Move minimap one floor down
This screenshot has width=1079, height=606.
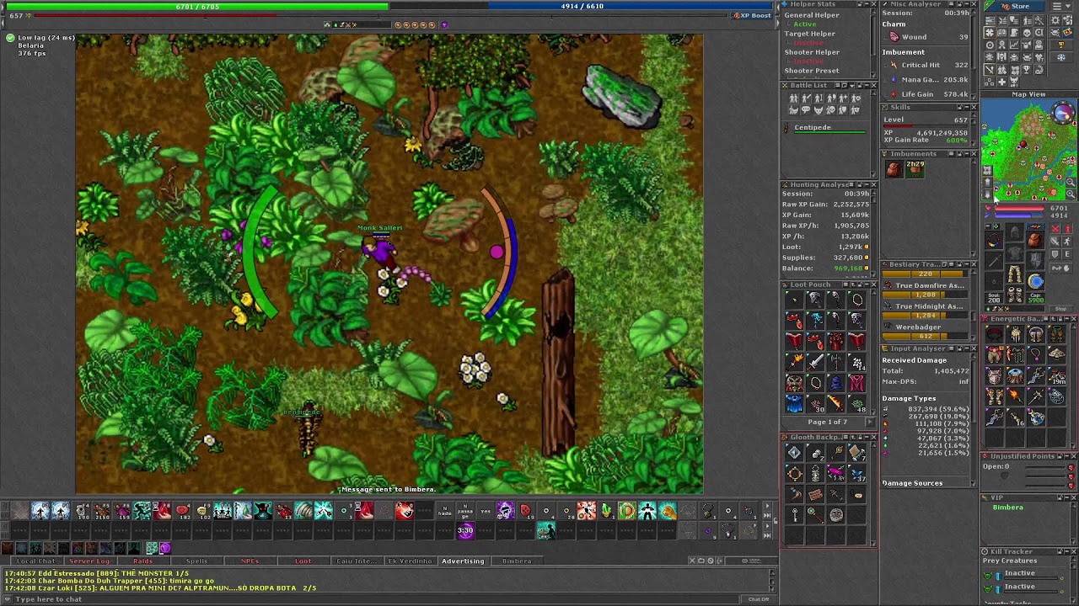[987, 194]
